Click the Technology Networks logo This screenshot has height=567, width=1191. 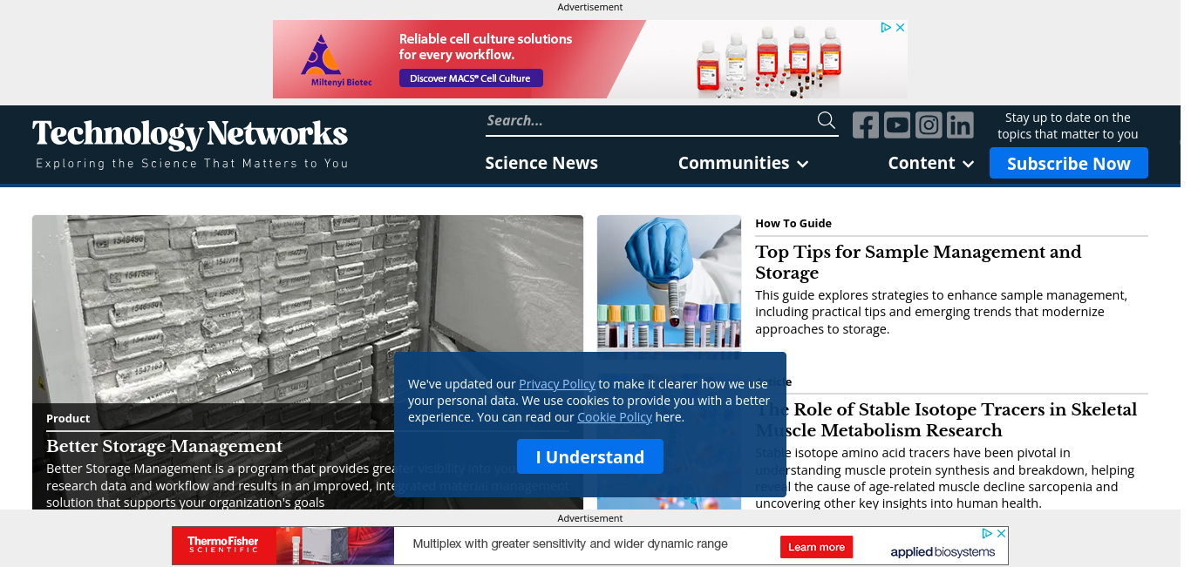[190, 145]
